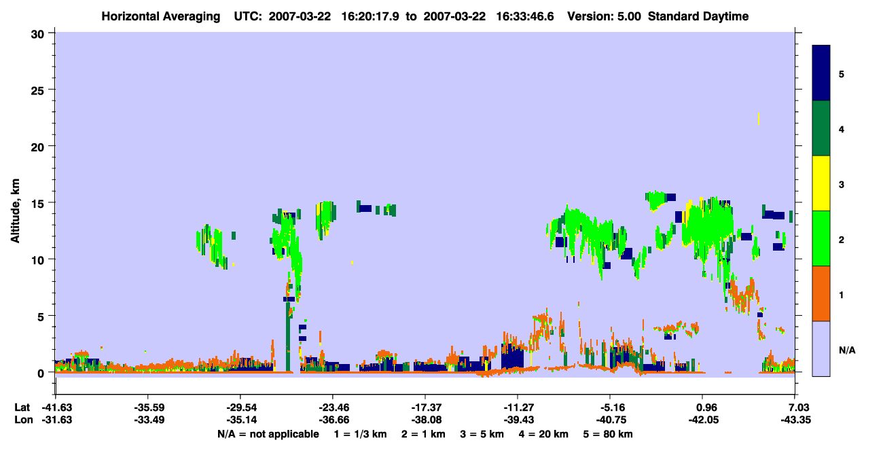Click the longitude value -42.05
This screenshot has width=883, height=453.
702,420
